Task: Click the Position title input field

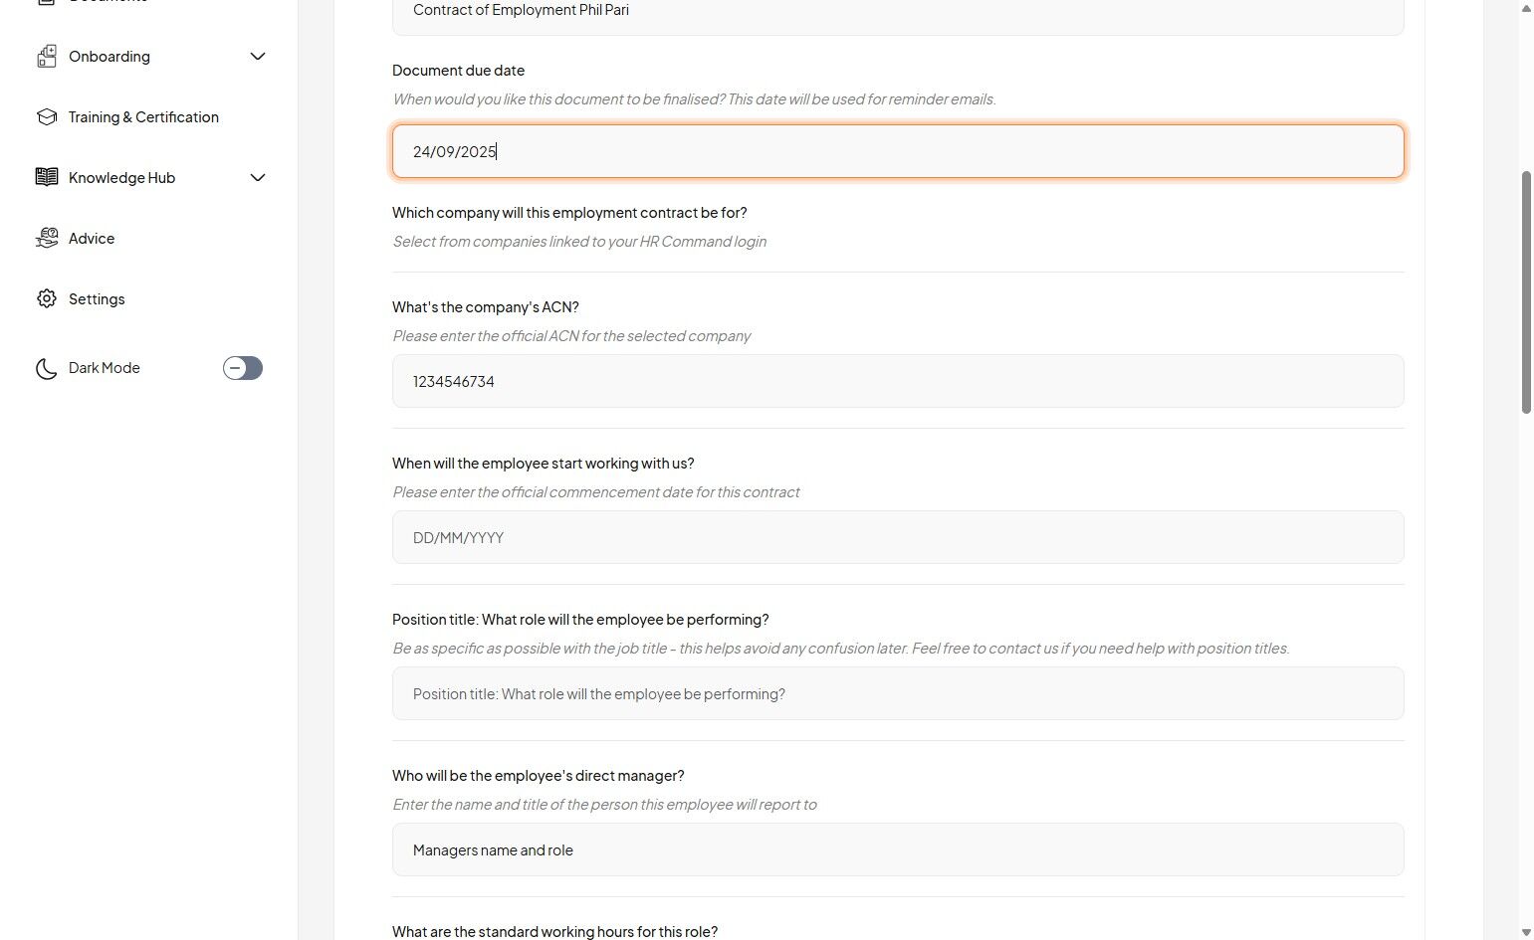Action: pos(897,693)
